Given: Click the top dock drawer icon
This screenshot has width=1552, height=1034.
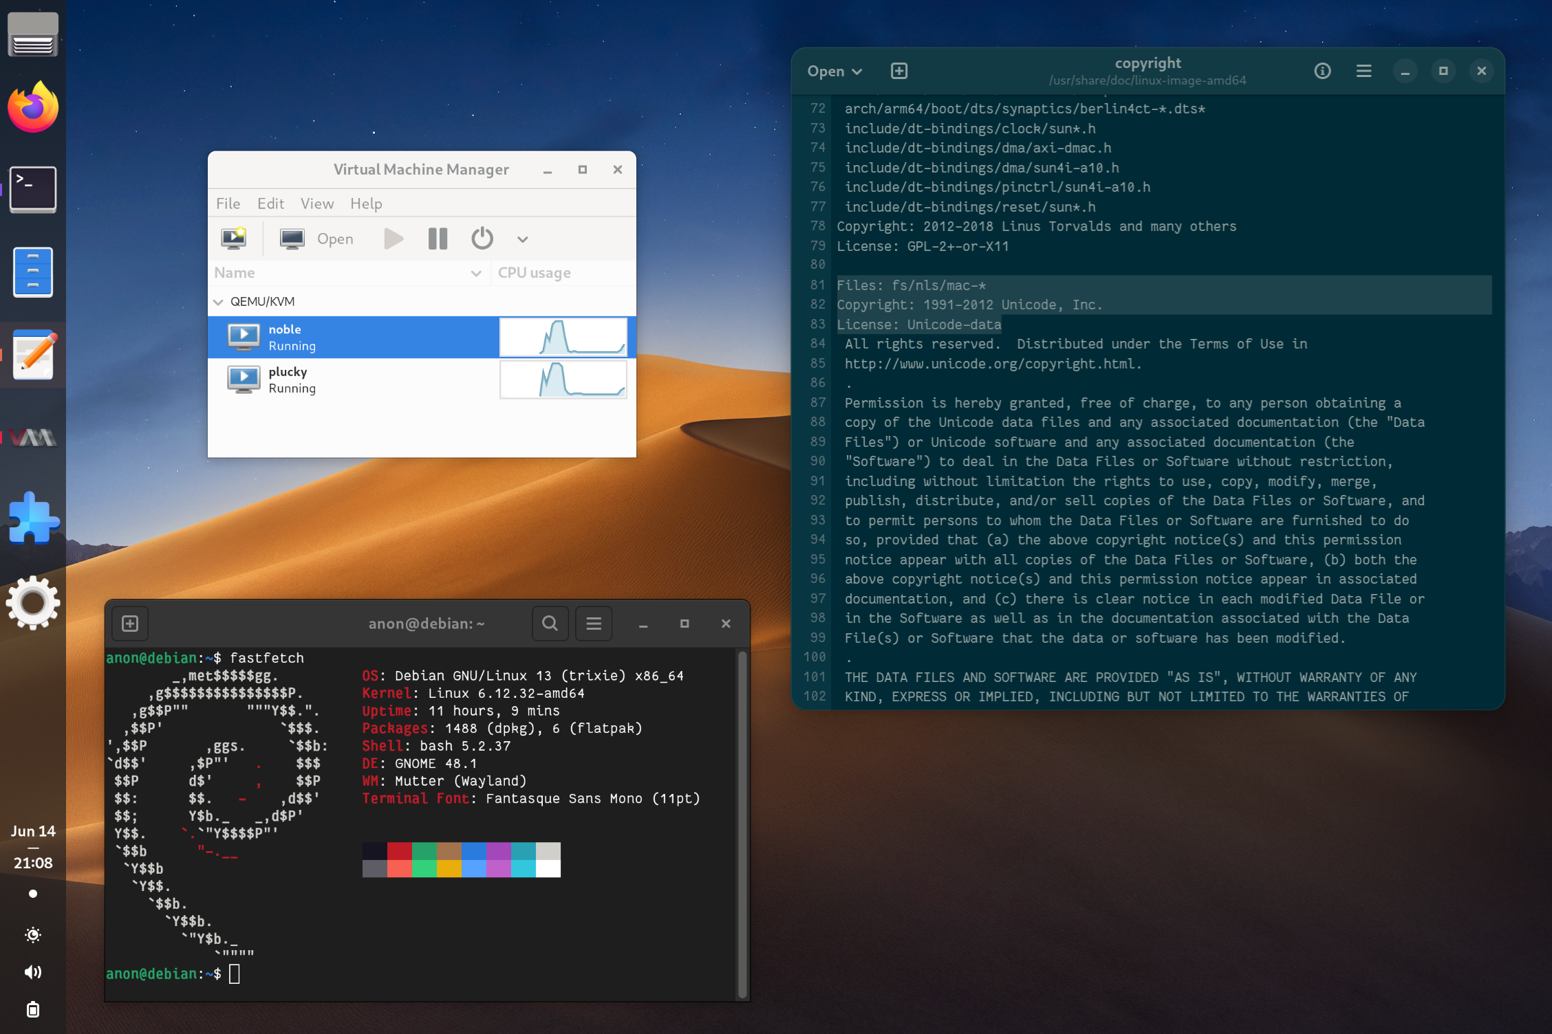Looking at the screenshot, I should pos(33,34).
